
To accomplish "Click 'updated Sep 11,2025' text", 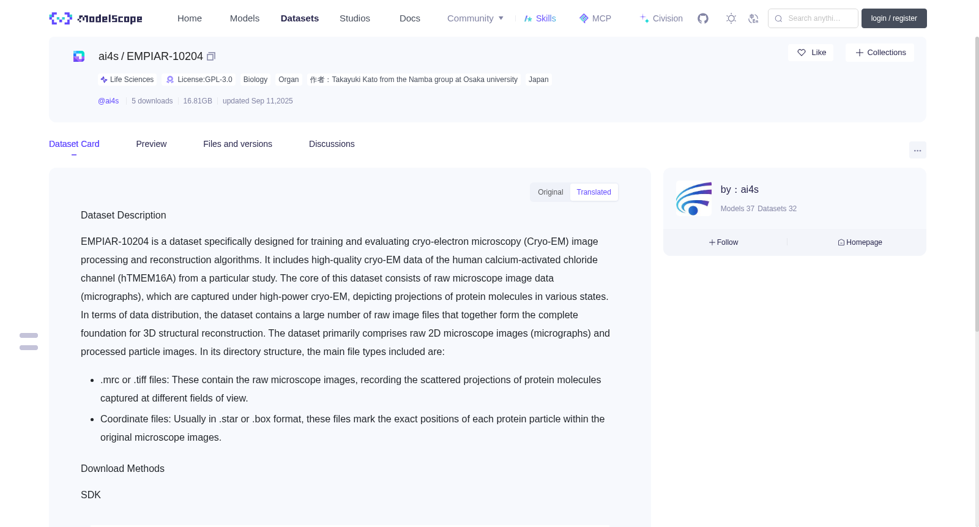I will click(x=258, y=101).
